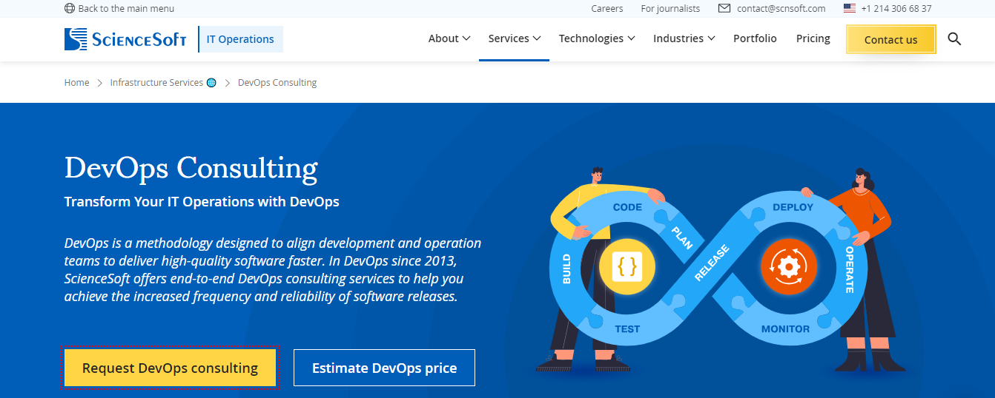Open the Careers link
The image size is (995, 398).
607,9
